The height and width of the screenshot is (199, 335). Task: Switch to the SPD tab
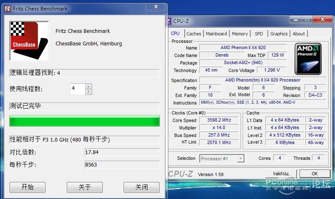coord(259,34)
